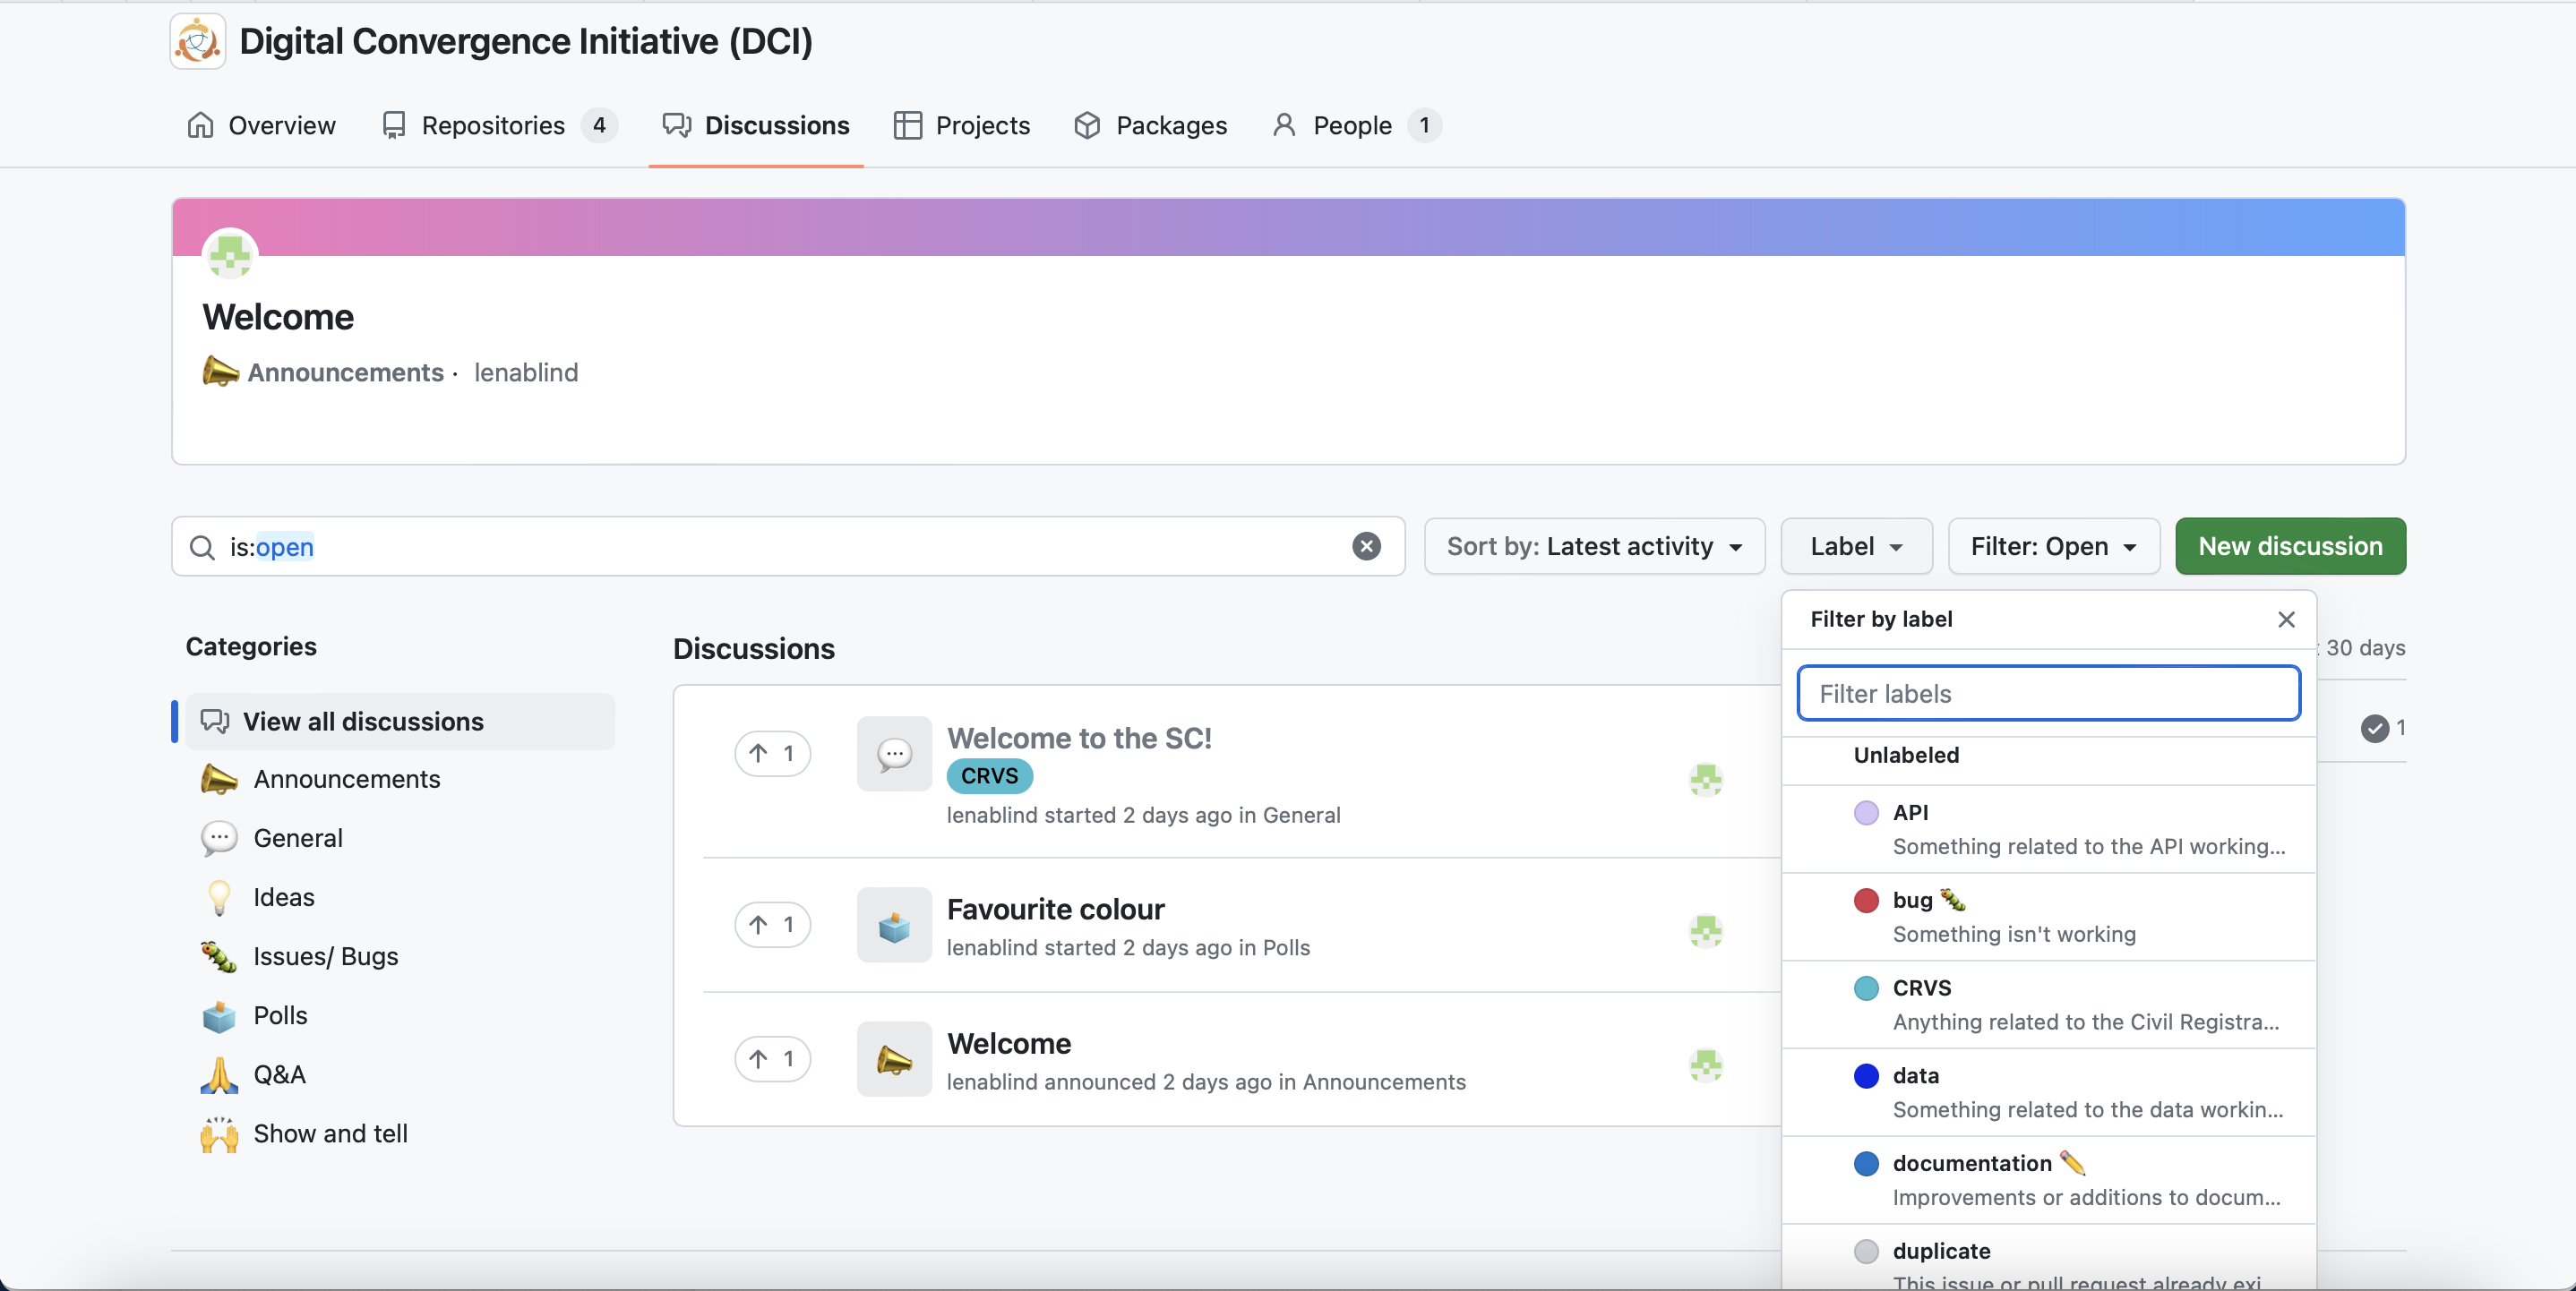
Task: Start a New discussion
Action: [x=2290, y=547]
